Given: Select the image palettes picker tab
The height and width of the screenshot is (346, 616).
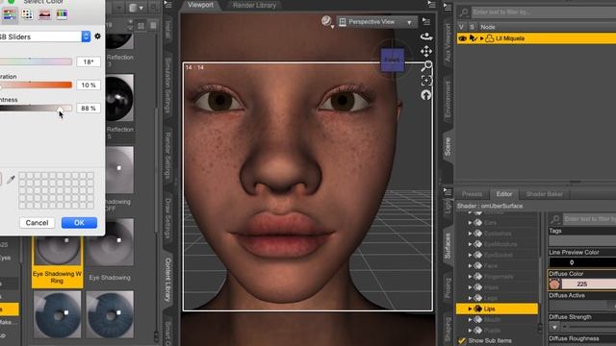Looking at the screenshot, I should click(45, 14).
